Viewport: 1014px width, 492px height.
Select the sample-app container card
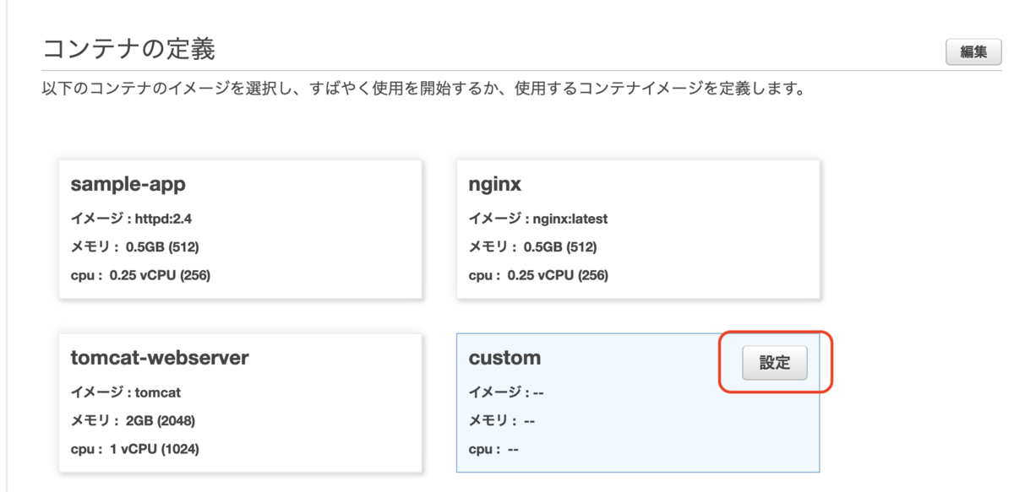click(240, 229)
